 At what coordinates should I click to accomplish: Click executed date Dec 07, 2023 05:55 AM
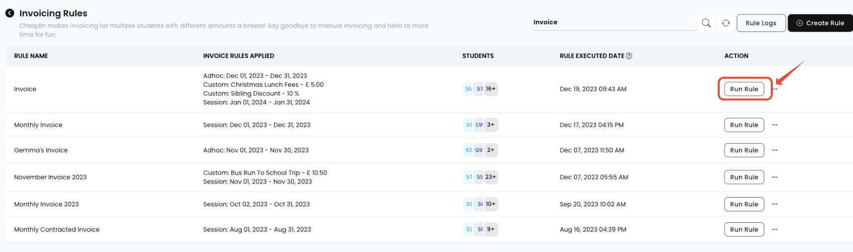point(594,177)
